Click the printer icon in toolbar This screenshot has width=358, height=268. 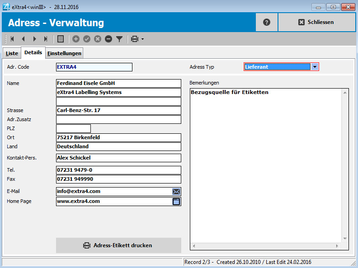[134, 39]
